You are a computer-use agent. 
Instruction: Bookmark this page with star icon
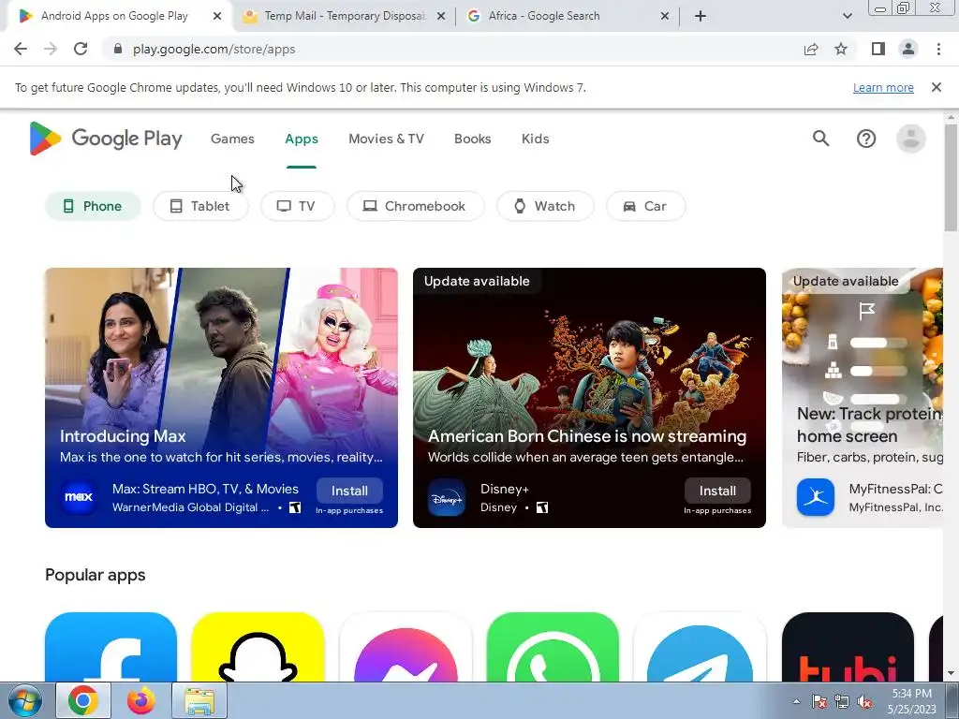[x=841, y=49]
